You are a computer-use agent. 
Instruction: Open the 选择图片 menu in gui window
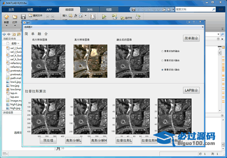click(28, 27)
